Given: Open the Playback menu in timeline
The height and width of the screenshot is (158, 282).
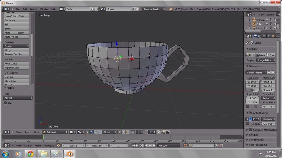Looking at the screenshot, I should [49, 146].
